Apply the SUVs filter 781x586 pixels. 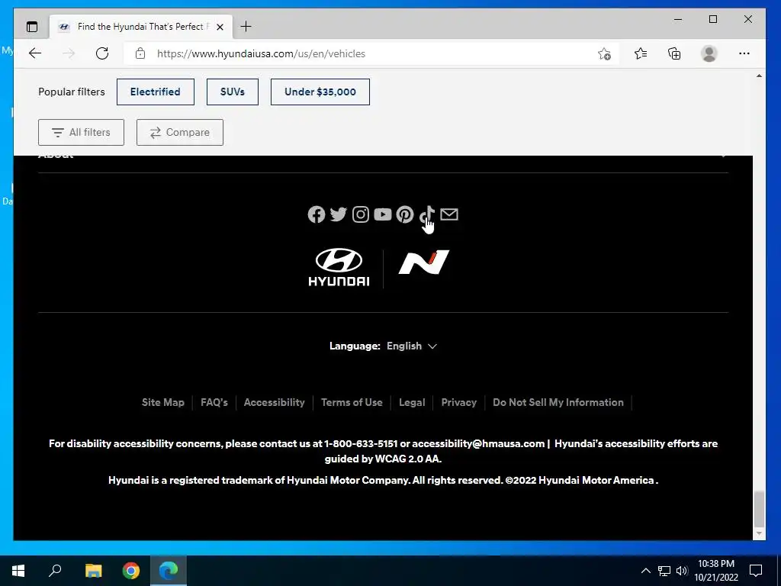tap(233, 92)
